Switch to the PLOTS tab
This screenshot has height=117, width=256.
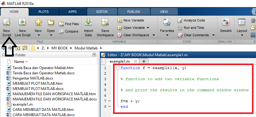(44, 12)
